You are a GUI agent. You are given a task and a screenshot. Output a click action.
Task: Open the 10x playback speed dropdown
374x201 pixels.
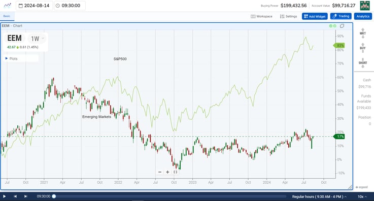coord(362,196)
